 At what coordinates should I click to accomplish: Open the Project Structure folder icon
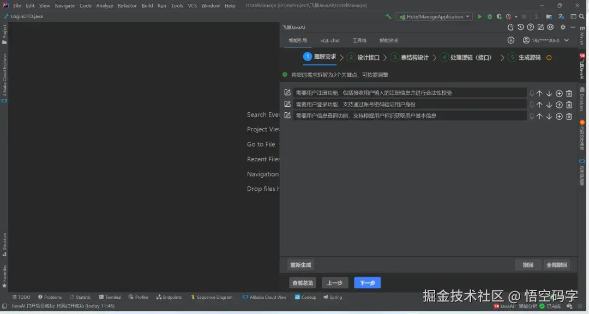click(549, 16)
